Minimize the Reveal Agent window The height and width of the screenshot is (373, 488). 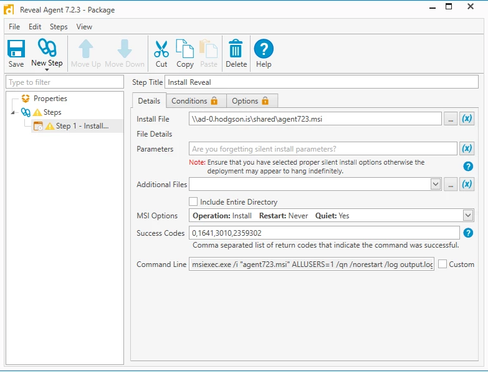click(433, 7)
